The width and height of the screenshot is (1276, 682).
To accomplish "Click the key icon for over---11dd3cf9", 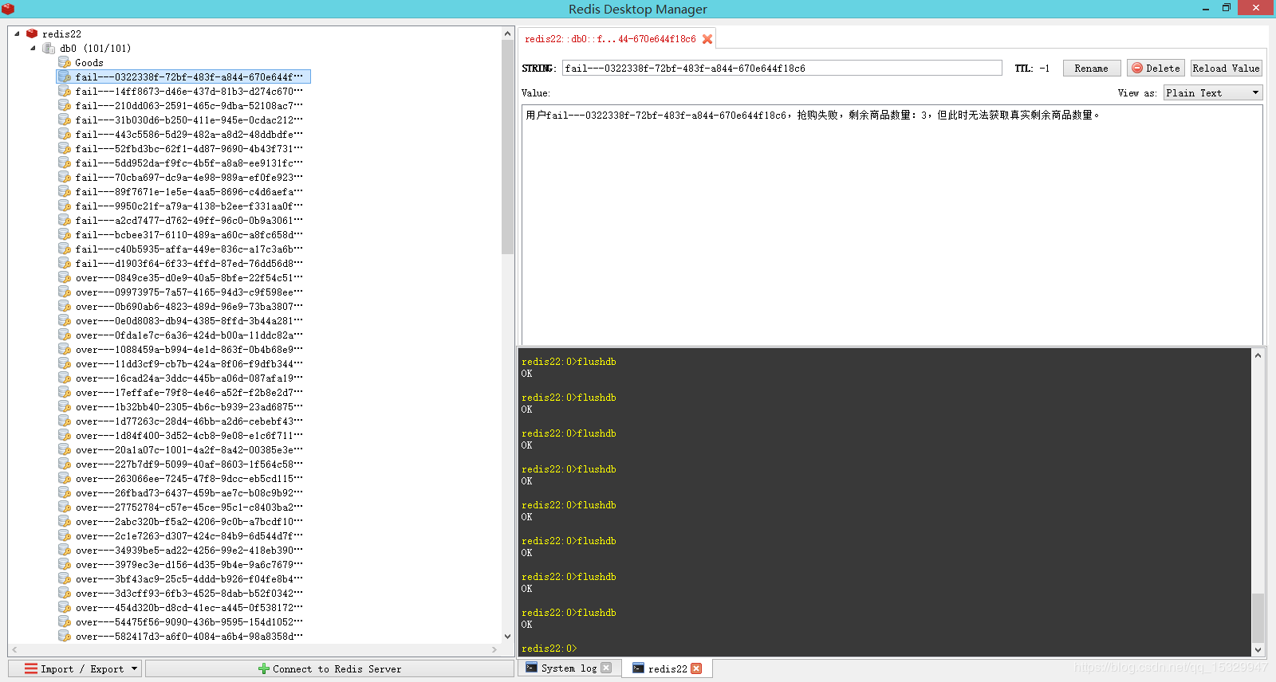I will 65,363.
